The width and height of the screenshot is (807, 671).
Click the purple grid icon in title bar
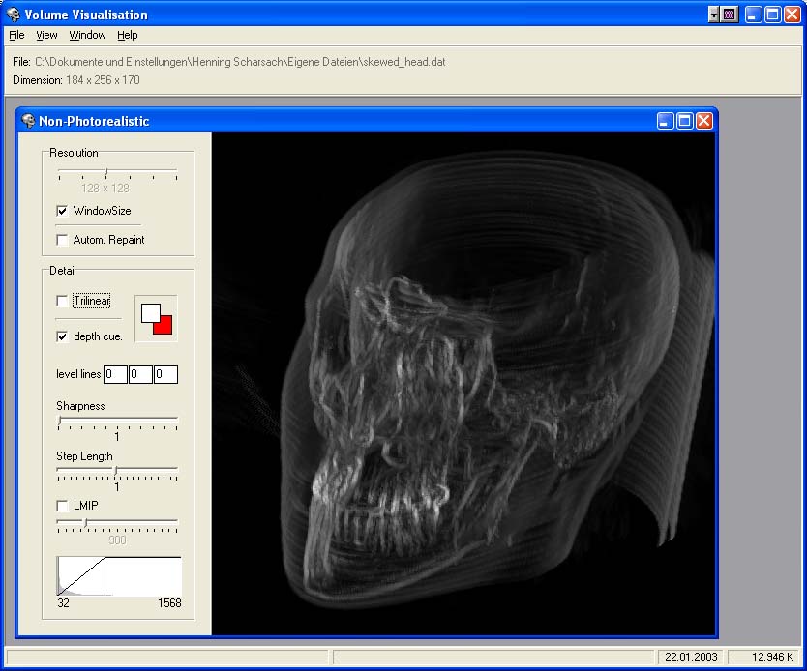point(730,15)
